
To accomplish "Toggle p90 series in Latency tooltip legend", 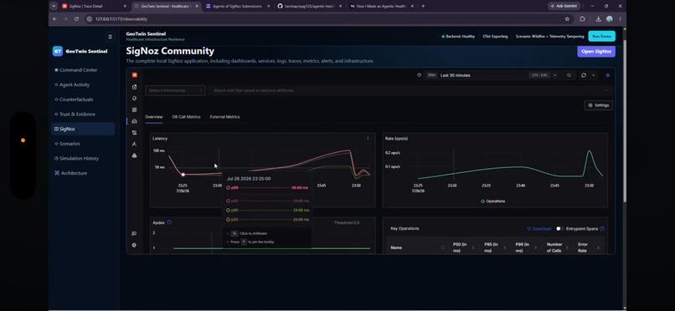I will click(268, 210).
